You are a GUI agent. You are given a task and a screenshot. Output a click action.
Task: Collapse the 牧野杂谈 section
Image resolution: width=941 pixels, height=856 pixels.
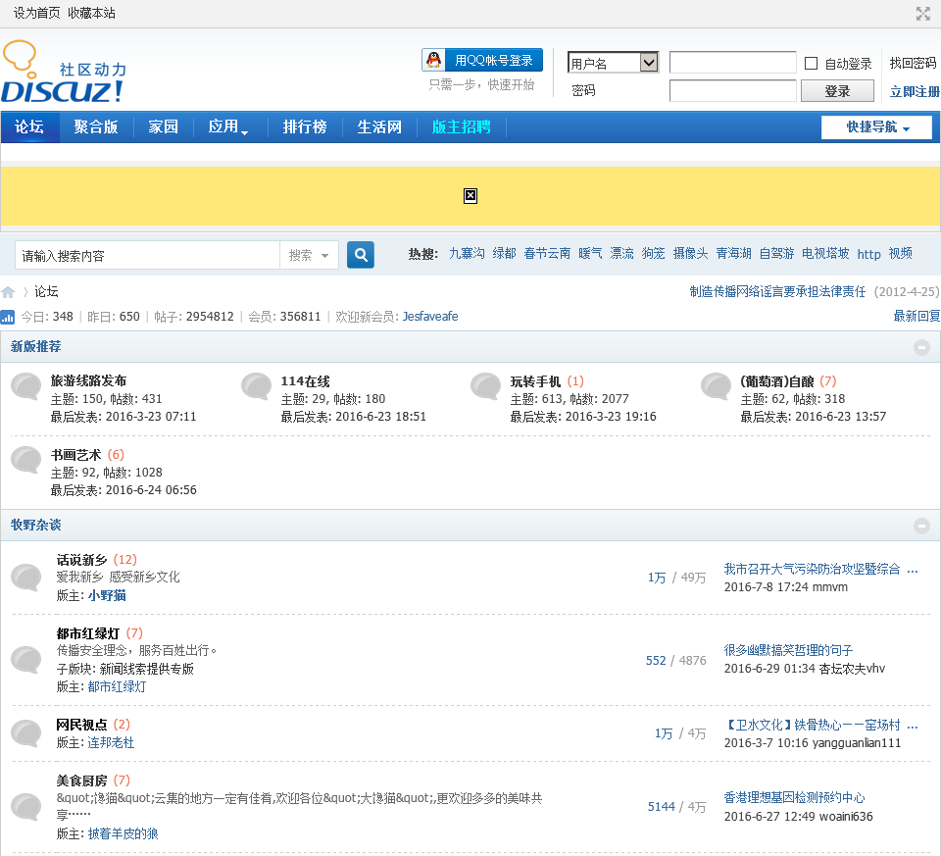(921, 526)
